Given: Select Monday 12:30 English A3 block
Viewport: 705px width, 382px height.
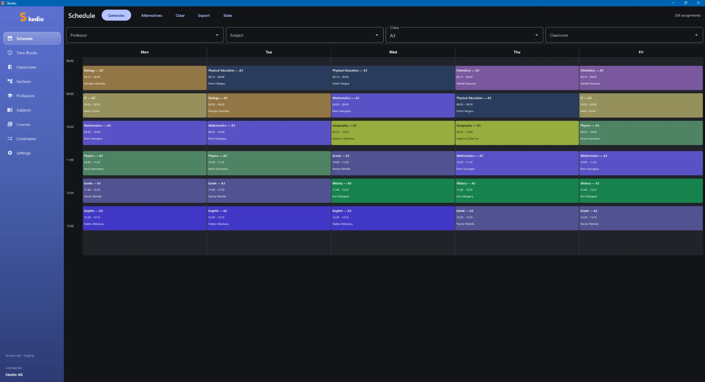Looking at the screenshot, I should [x=145, y=218].
